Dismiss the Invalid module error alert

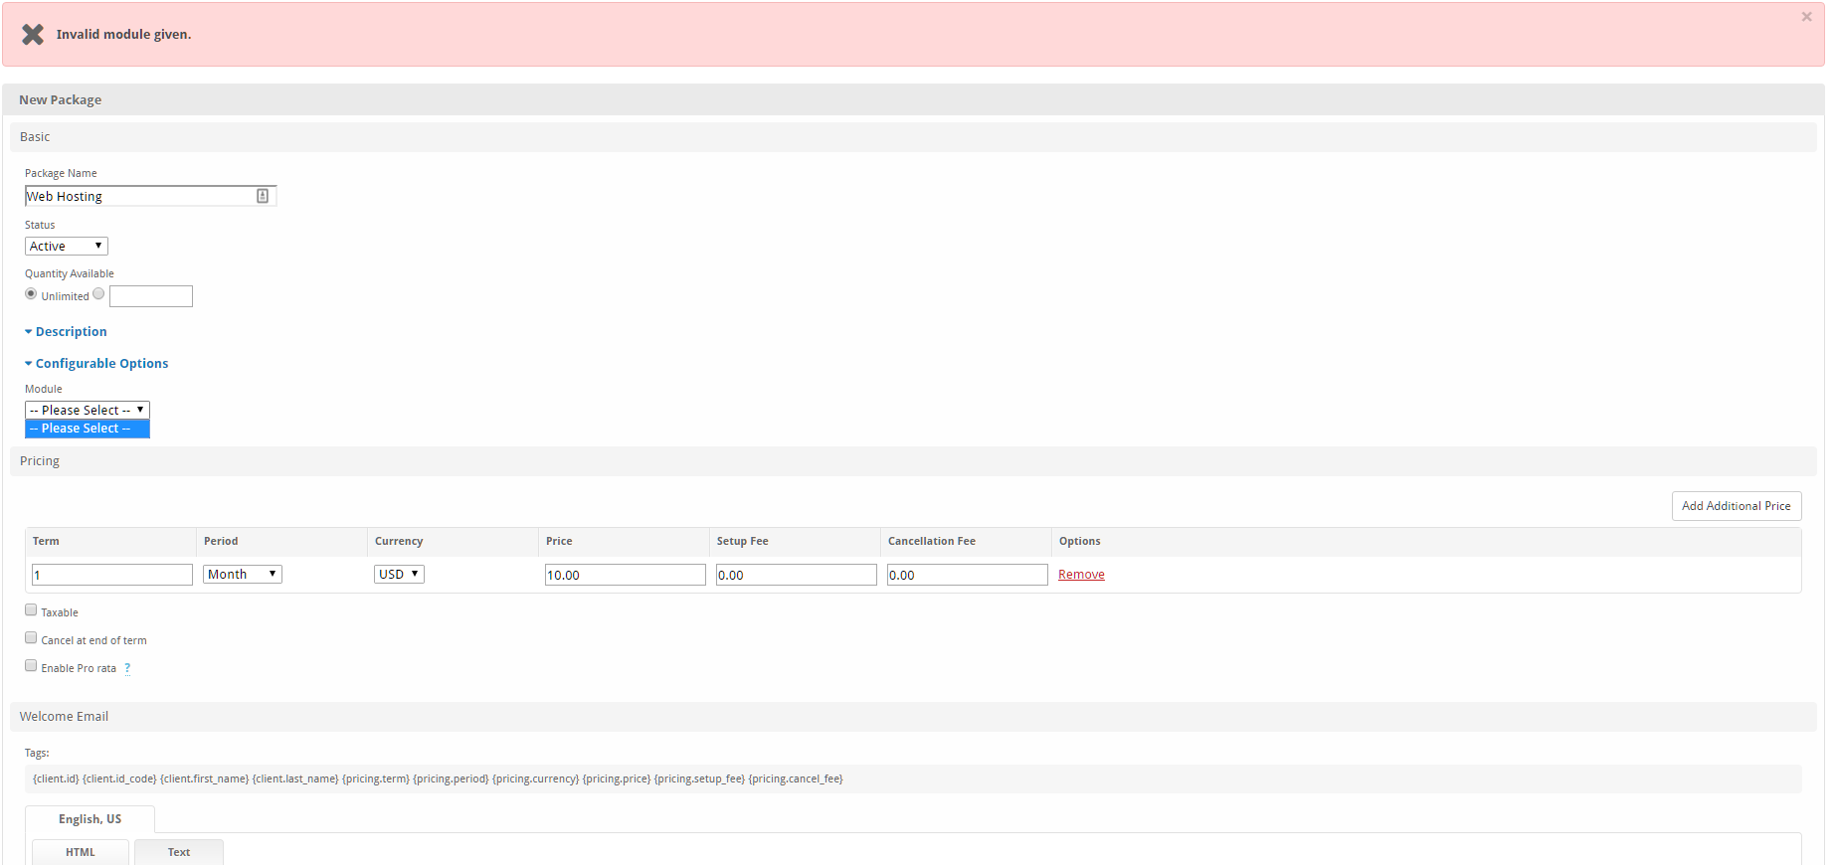coord(1806,17)
